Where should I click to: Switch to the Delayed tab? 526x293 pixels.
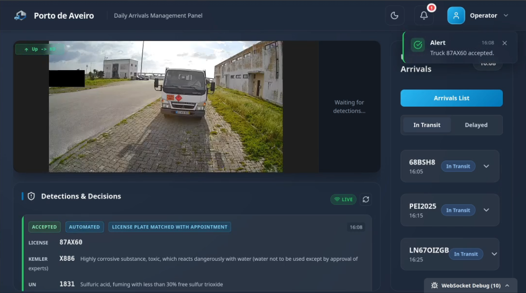[x=476, y=125]
